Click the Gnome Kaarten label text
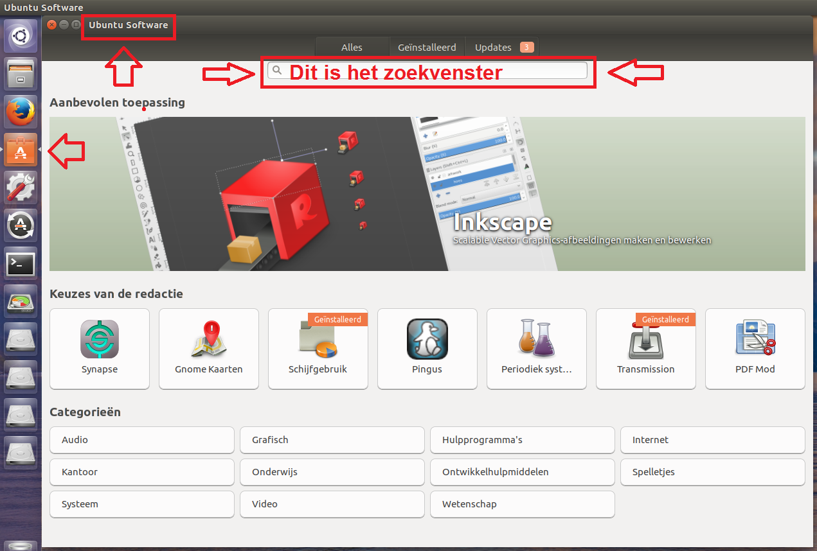The width and height of the screenshot is (817, 551). coord(209,369)
